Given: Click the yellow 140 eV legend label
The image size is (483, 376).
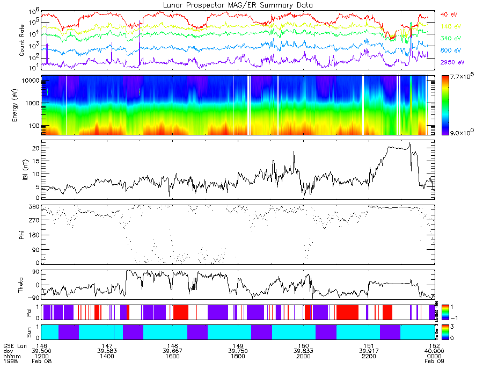Looking at the screenshot, I should pos(451,26).
